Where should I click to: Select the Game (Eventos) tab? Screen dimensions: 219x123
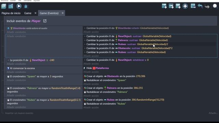(49, 13)
